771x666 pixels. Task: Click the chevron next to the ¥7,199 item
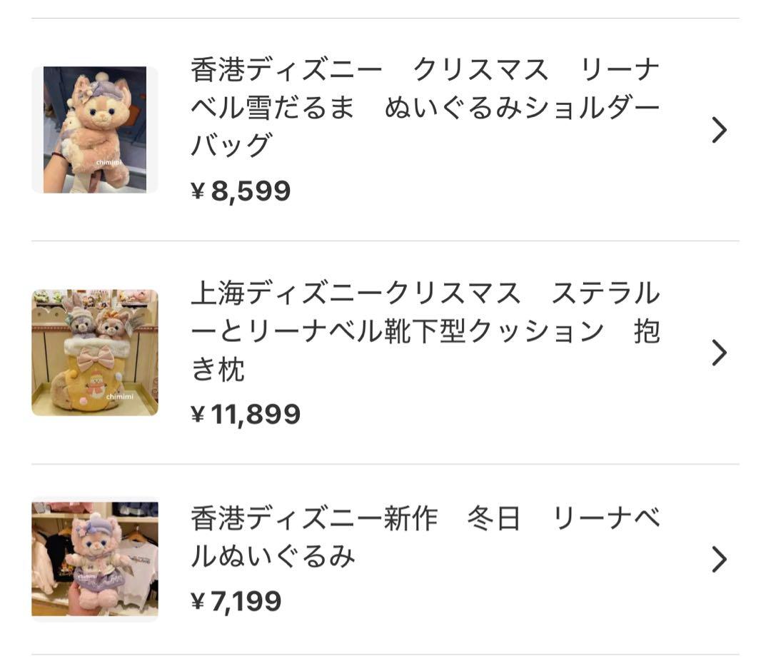(717, 560)
